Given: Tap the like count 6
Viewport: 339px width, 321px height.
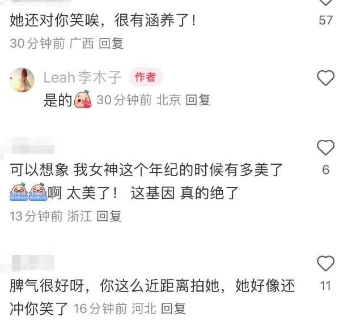Looking at the screenshot, I should click(326, 170).
